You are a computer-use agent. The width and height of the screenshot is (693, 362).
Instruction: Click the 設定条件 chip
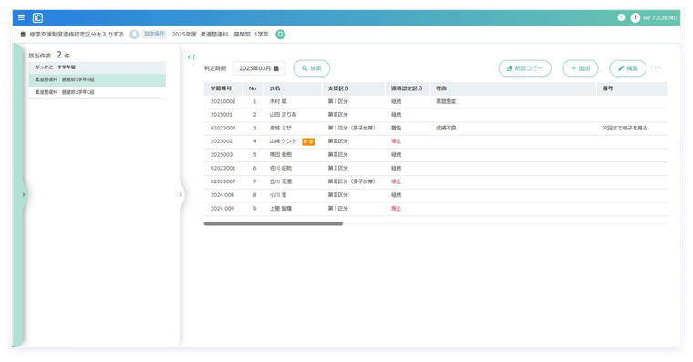[x=154, y=34]
